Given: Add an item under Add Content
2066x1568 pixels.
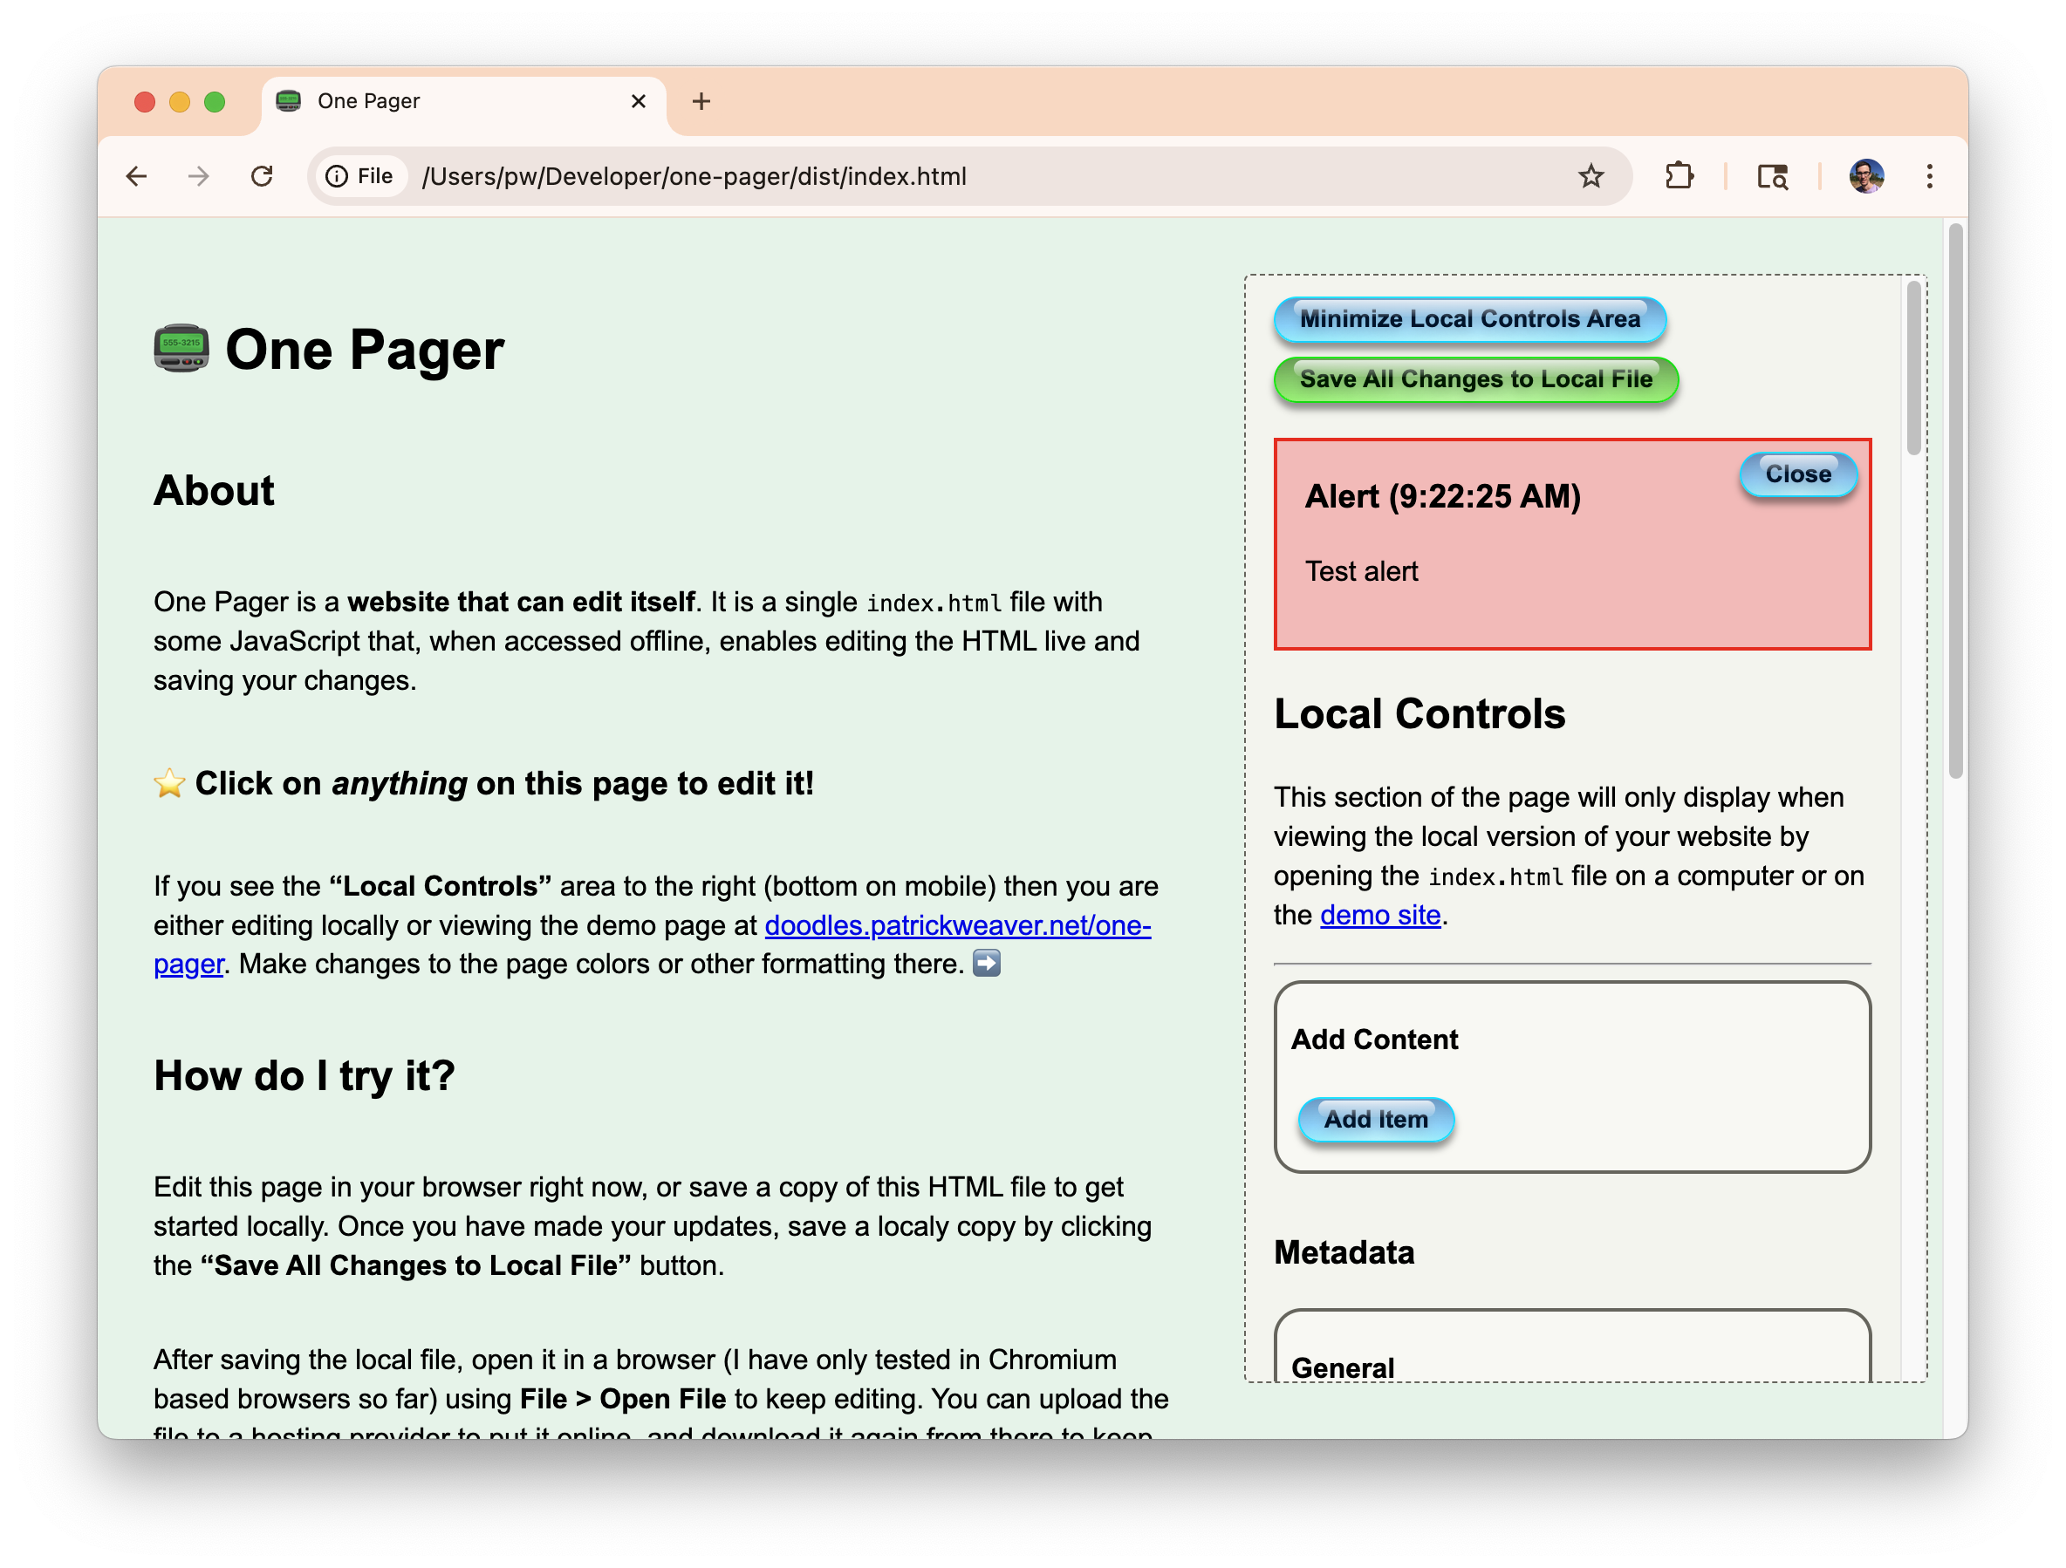Looking at the screenshot, I should click(1376, 1119).
